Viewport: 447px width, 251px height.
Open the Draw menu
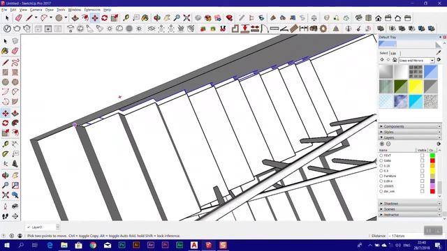(50, 10)
